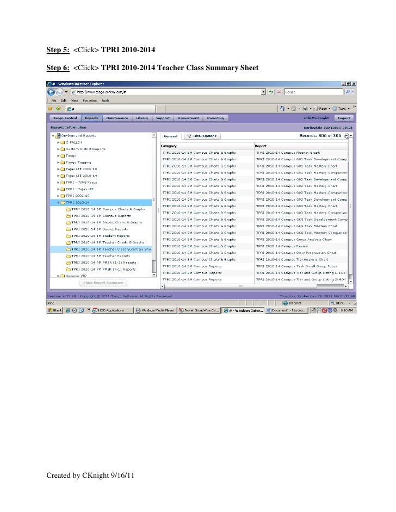Click the Print icon in command bar

coord(305,108)
